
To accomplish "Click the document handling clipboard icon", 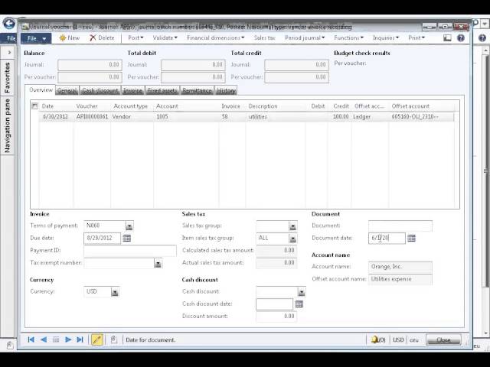I will 114,339.
